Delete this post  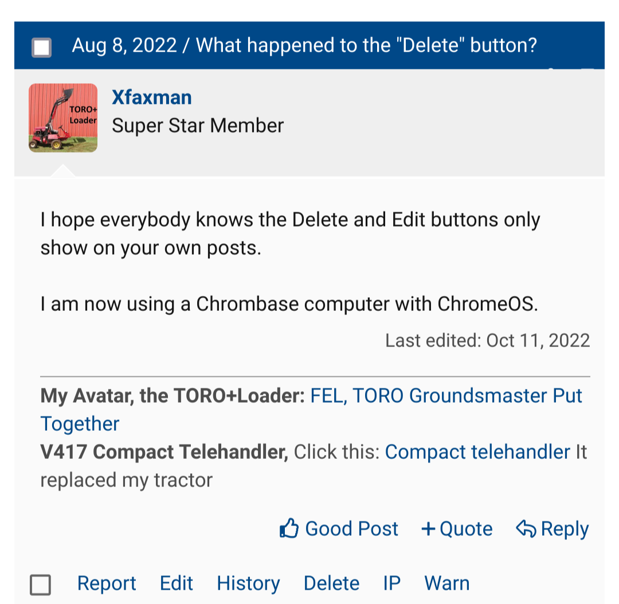[x=331, y=583]
